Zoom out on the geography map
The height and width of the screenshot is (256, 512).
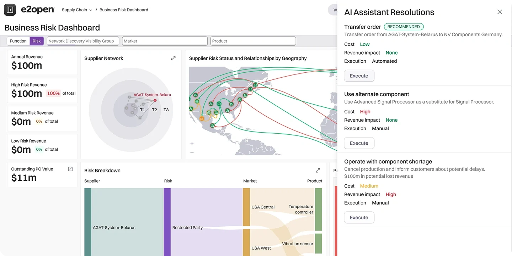point(192,152)
